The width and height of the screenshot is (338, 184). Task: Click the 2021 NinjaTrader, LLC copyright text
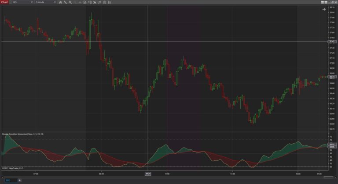click(12, 168)
